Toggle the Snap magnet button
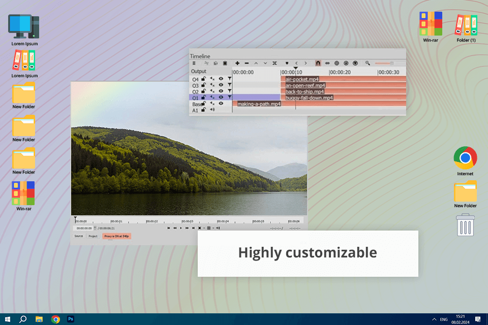Image resolution: width=488 pixels, height=325 pixels. click(318, 63)
